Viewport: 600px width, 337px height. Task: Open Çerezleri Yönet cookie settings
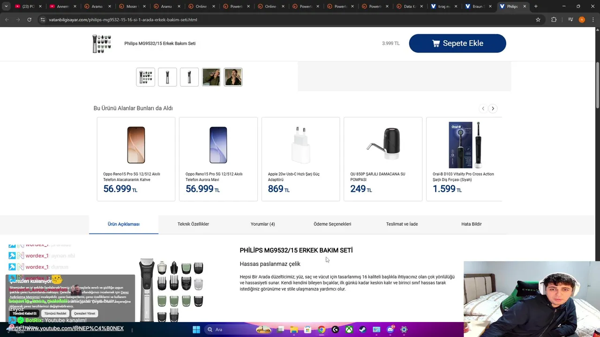[84, 314]
